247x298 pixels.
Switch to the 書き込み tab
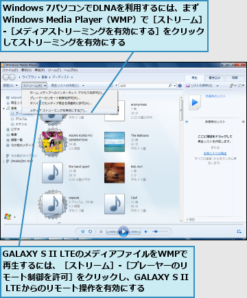(x=215, y=78)
